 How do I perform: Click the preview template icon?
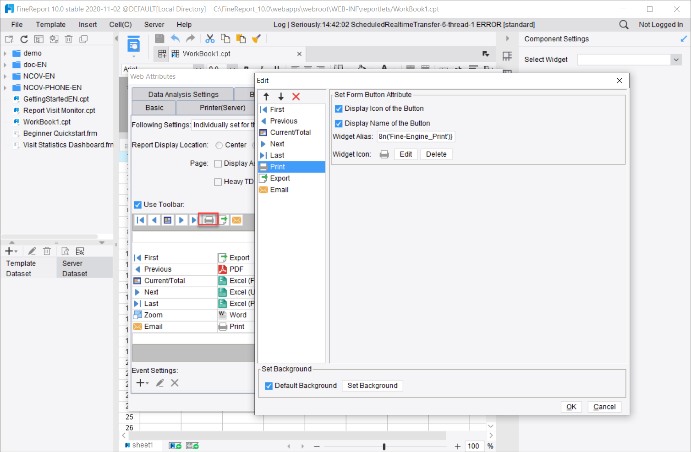point(133,44)
